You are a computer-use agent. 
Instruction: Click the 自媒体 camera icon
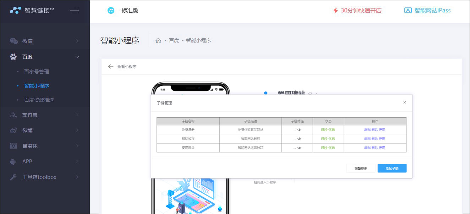(x=13, y=146)
